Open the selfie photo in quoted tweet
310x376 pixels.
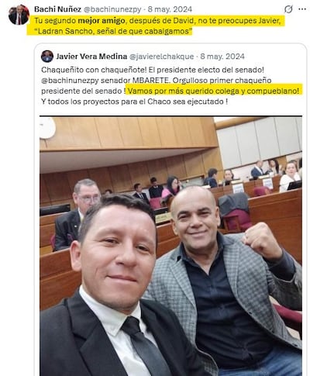[170, 247]
